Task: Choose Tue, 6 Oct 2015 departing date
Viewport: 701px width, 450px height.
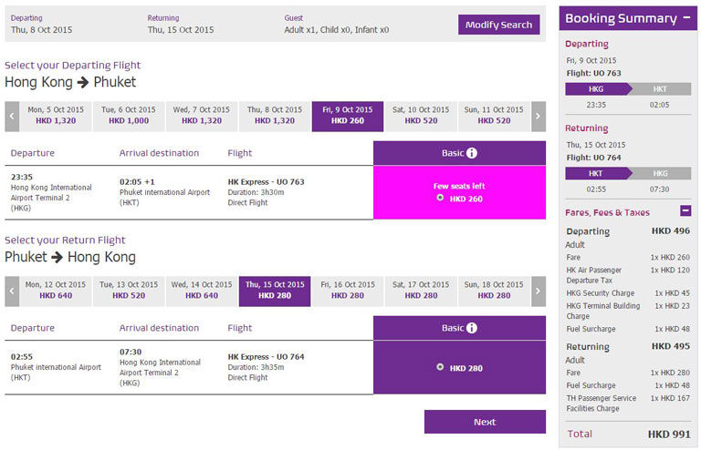Action: pyautogui.click(x=129, y=115)
